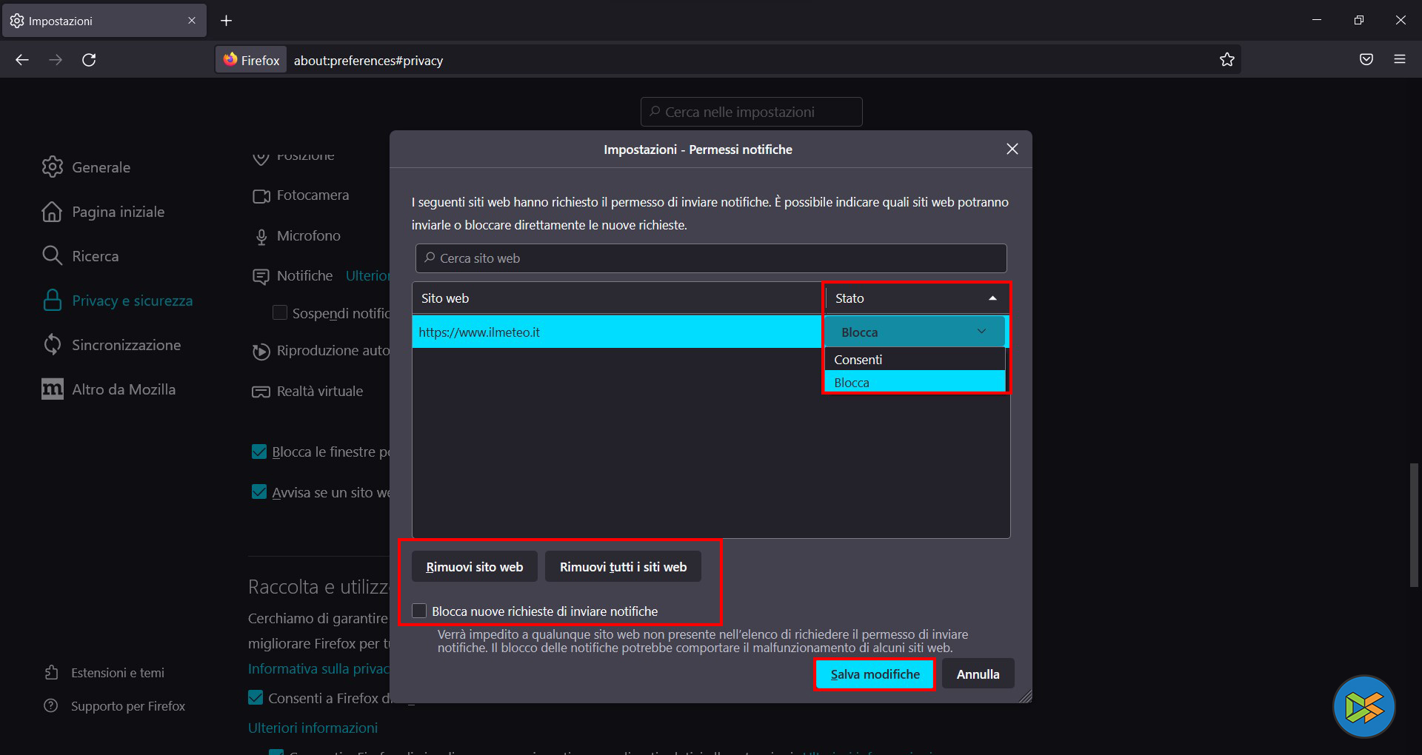The width and height of the screenshot is (1422, 755).
Task: Click the Cerca sito web search field
Action: pyautogui.click(x=711, y=258)
